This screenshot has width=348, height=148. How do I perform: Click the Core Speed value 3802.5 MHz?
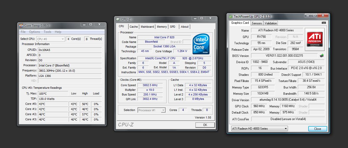point(150,85)
